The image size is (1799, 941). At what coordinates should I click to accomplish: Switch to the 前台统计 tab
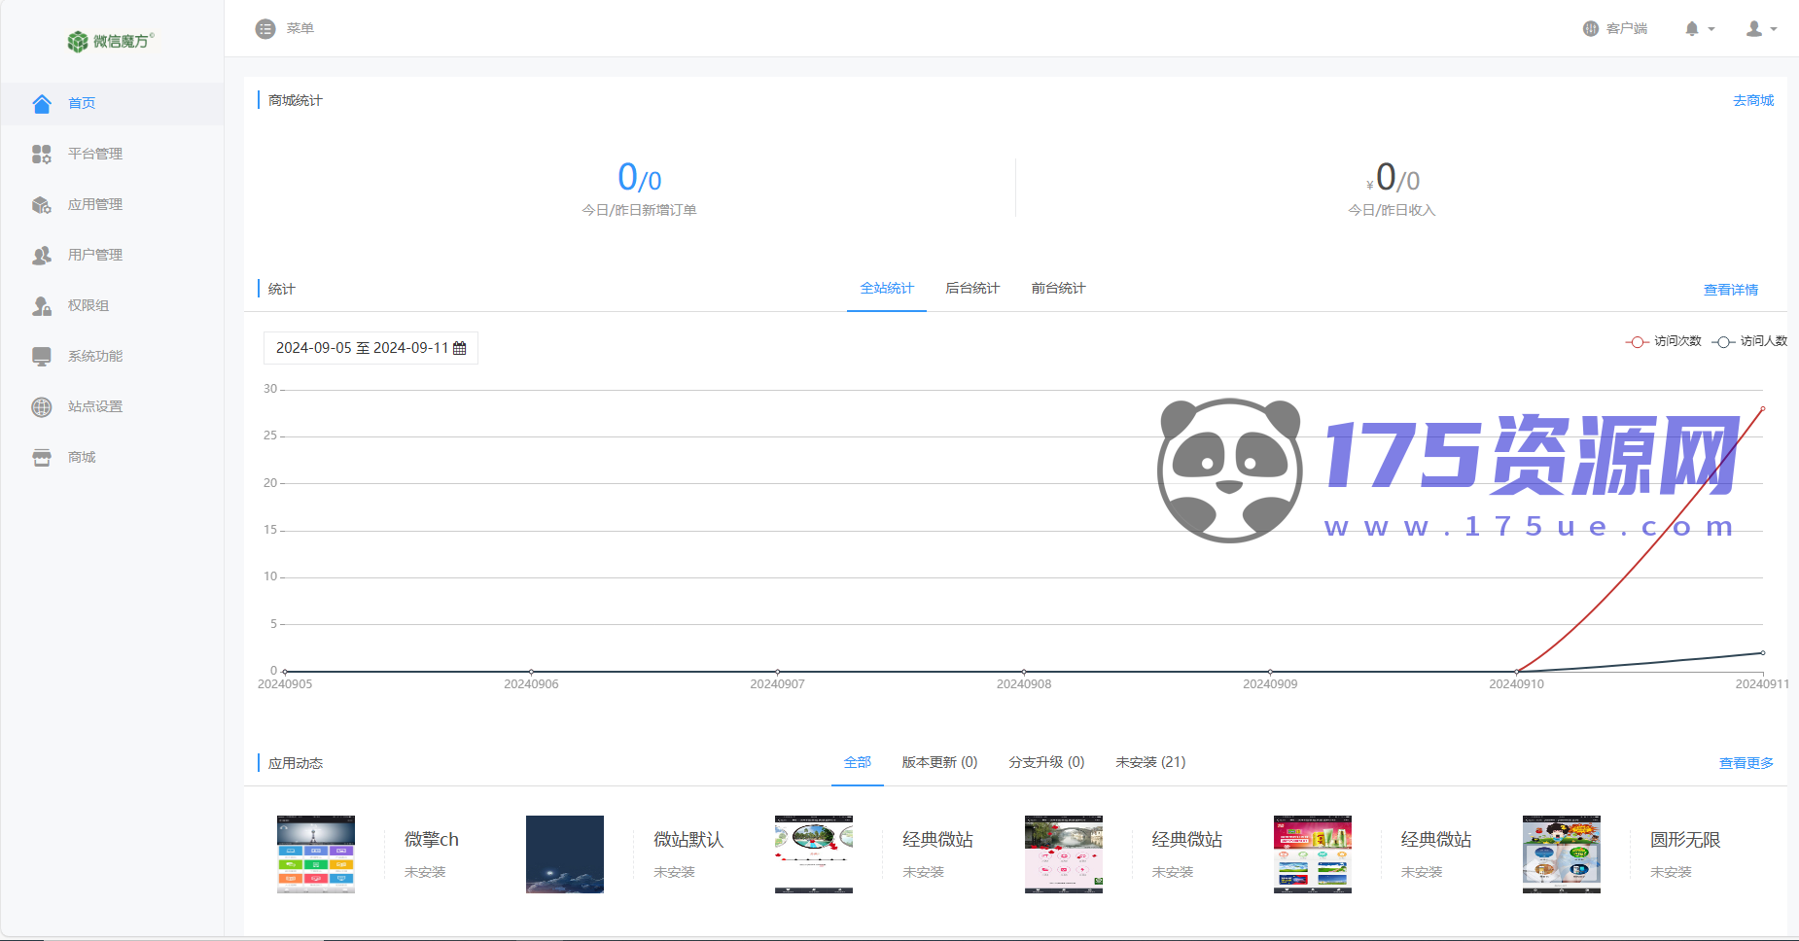coord(1058,289)
